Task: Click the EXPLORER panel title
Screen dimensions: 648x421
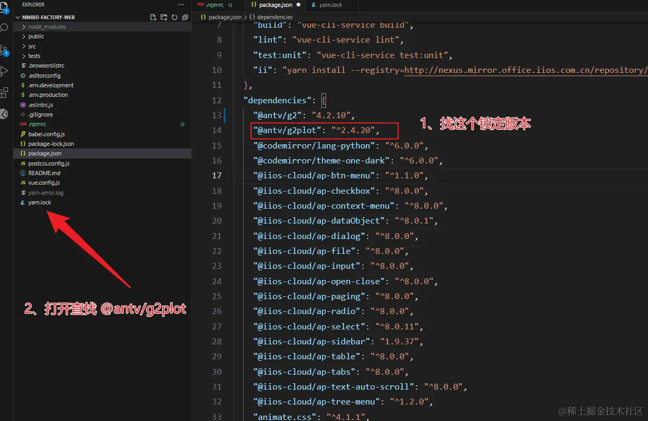Action: pos(33,5)
